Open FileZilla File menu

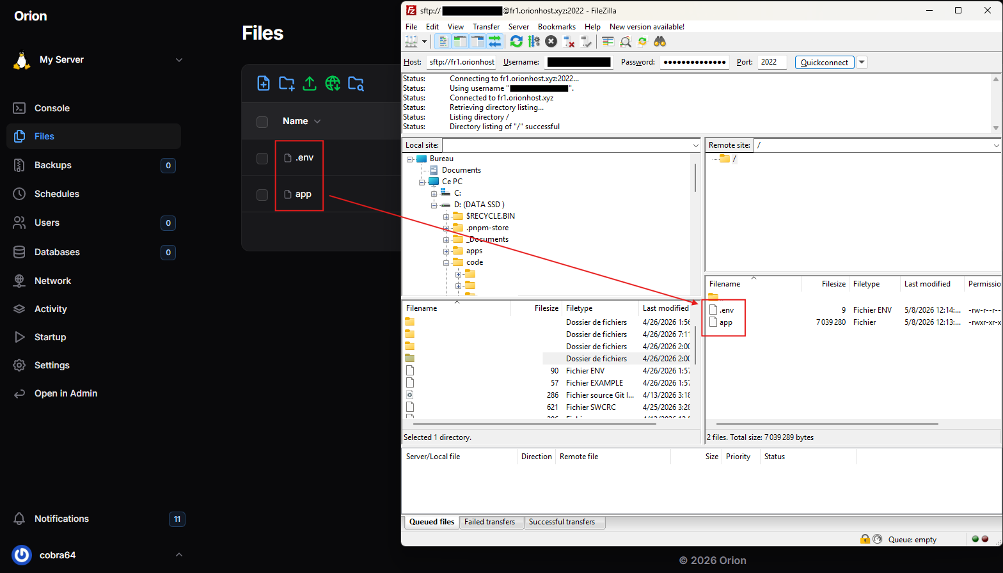point(411,27)
